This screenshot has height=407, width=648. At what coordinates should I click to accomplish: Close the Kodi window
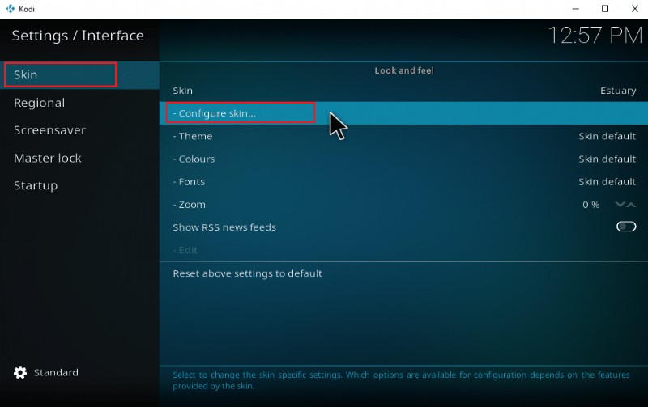[635, 9]
